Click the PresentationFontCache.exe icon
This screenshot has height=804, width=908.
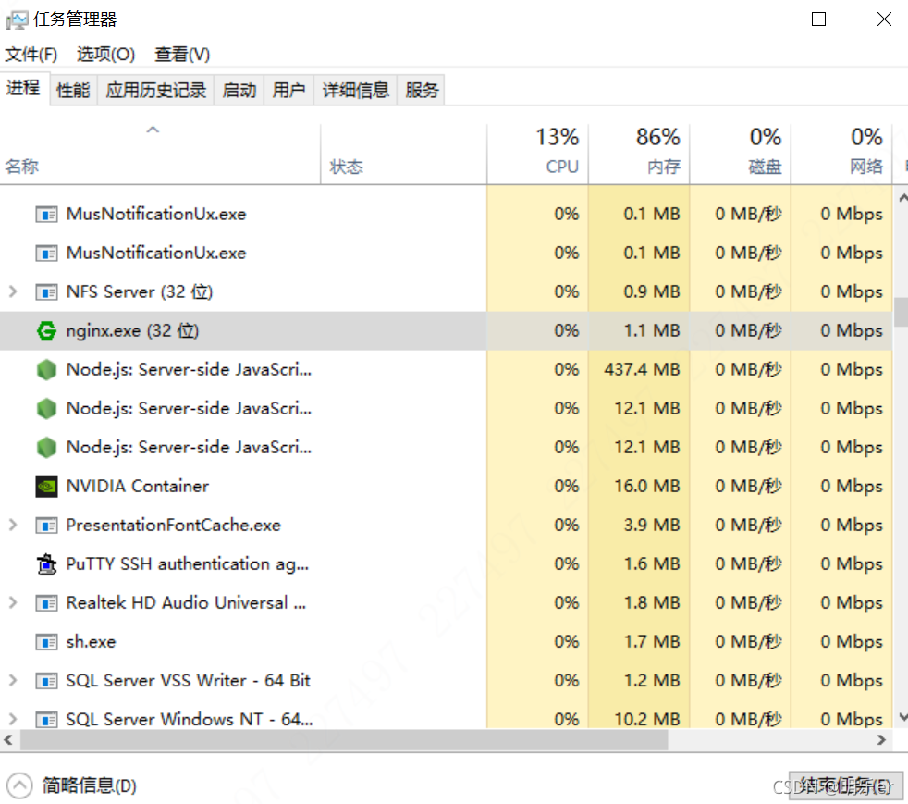46,526
